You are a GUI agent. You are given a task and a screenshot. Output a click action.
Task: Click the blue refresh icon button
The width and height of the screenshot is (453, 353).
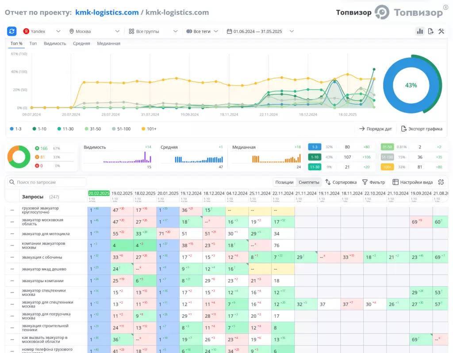(12, 31)
